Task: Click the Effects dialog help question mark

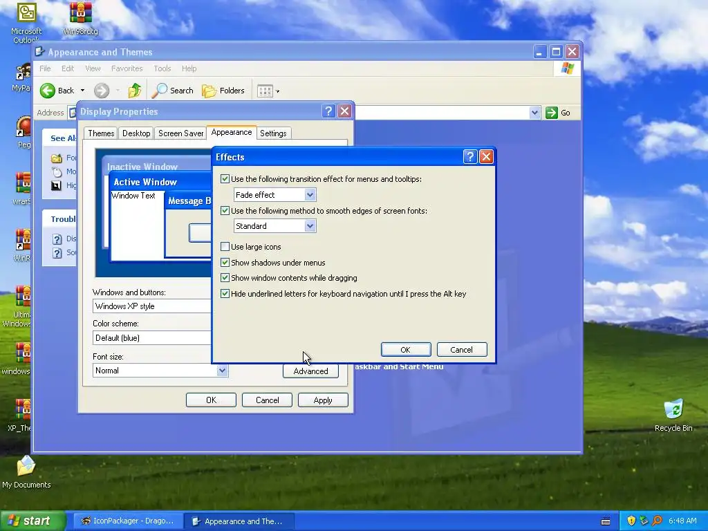Action: point(470,157)
